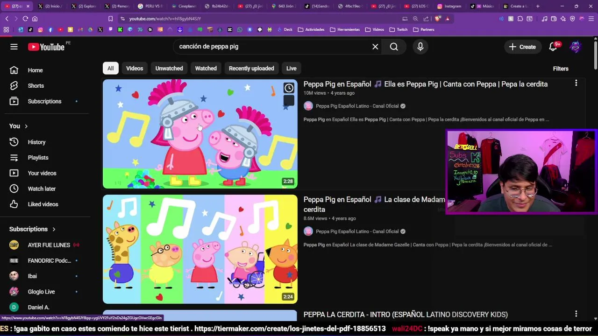Add first video to Watch later clock icon
The height and width of the screenshot is (336, 598).
click(x=289, y=88)
